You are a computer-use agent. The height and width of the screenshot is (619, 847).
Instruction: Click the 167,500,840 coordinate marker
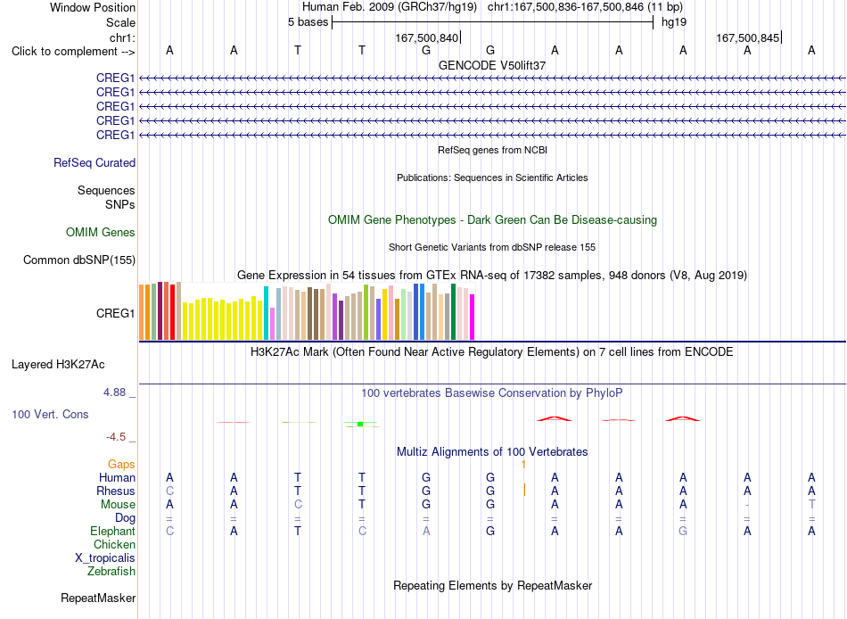[x=427, y=37]
